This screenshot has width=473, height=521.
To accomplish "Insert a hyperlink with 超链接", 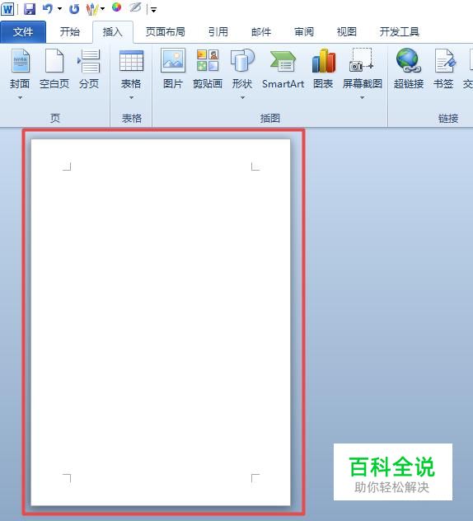I will click(409, 68).
